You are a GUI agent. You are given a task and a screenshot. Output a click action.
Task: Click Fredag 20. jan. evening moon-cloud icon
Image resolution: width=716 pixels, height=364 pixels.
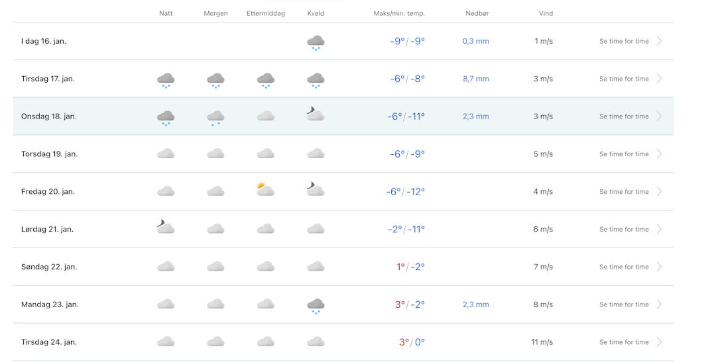316,190
